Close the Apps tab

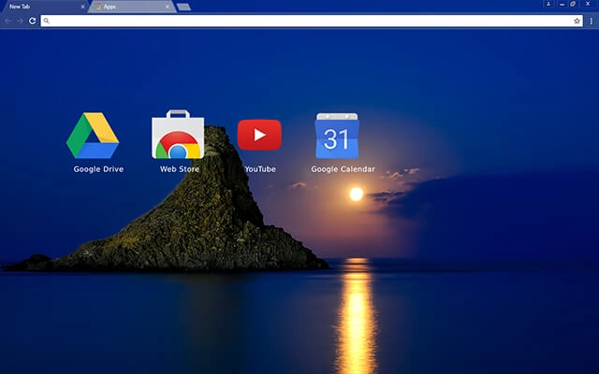[x=167, y=7]
